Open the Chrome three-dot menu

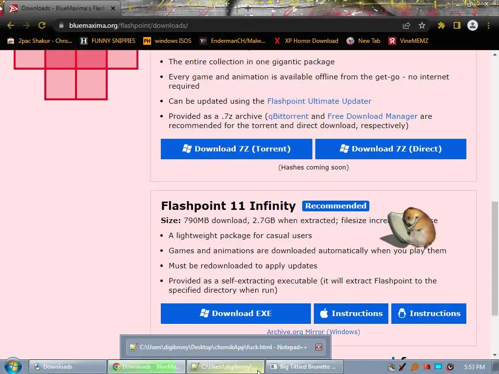tap(488, 25)
